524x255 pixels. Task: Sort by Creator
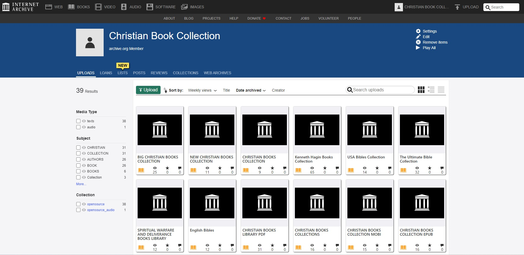click(x=278, y=90)
